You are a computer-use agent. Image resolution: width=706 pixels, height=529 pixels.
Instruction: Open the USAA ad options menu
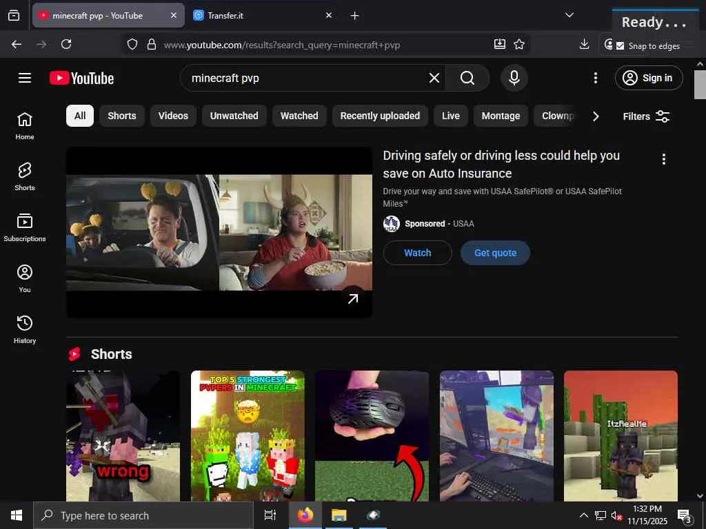click(664, 159)
